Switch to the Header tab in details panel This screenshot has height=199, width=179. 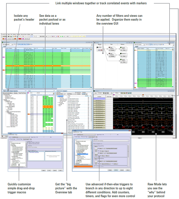(8, 91)
